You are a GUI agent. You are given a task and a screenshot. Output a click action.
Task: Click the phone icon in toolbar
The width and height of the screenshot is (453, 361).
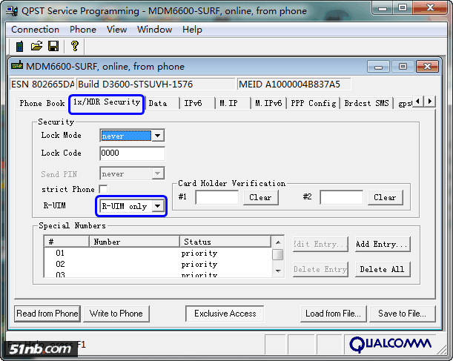click(x=19, y=46)
